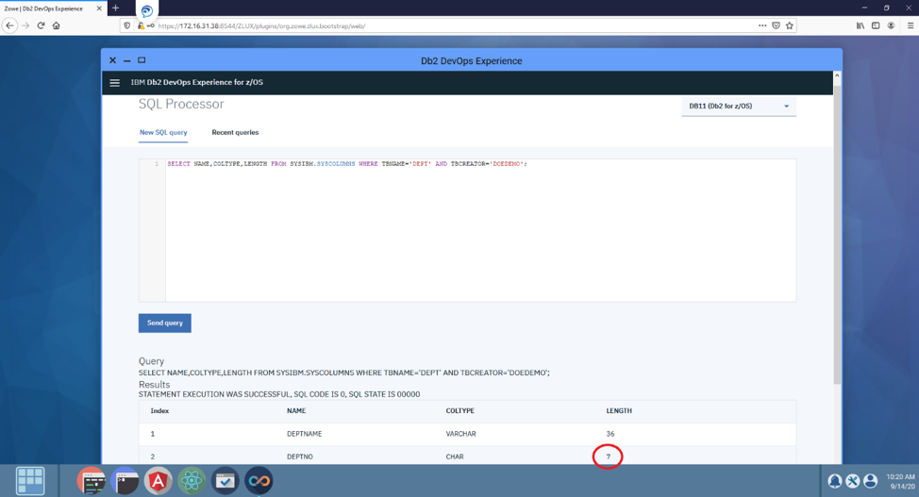The width and height of the screenshot is (919, 497).
Task: Select the DEPTNO cell
Action: (299, 456)
